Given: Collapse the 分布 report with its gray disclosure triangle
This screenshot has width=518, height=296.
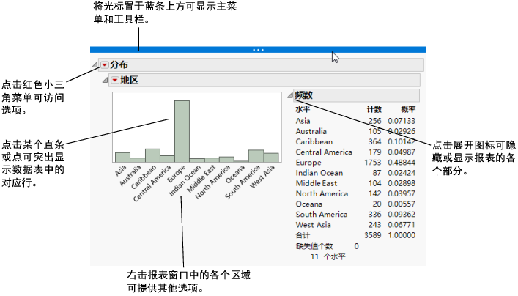Looking at the screenshot, I should (95, 64).
